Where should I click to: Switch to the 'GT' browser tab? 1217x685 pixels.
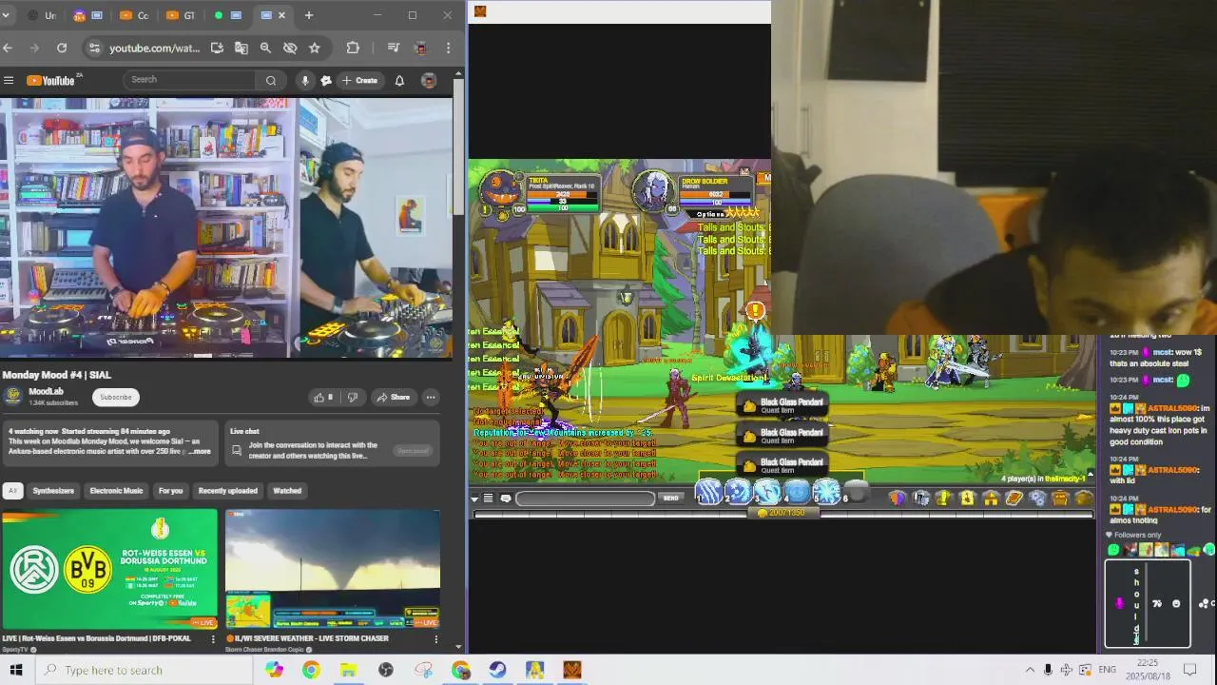coord(180,15)
